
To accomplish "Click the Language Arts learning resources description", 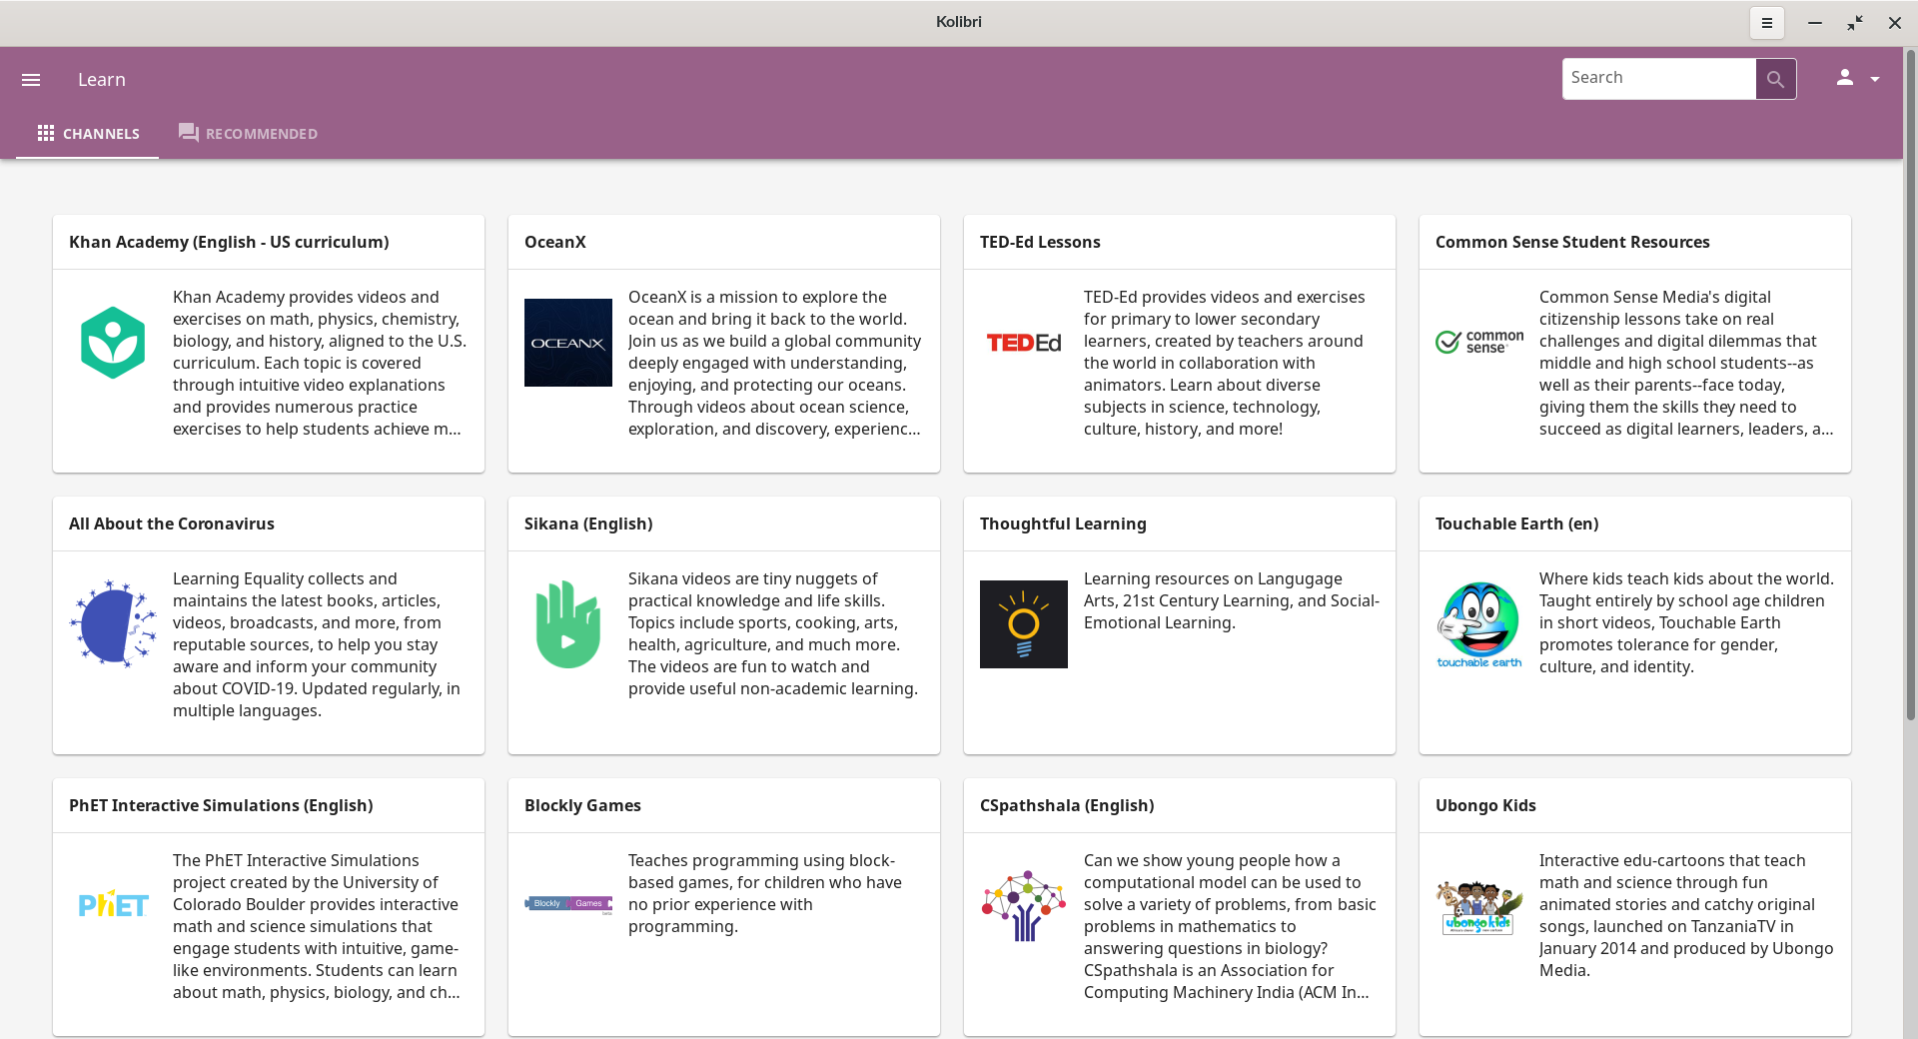I will 1232,601.
